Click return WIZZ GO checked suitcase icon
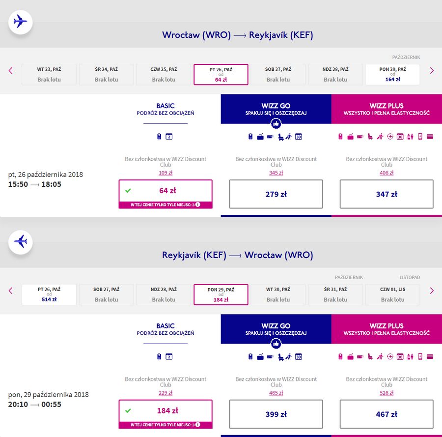442x437 pixels. pos(260,357)
